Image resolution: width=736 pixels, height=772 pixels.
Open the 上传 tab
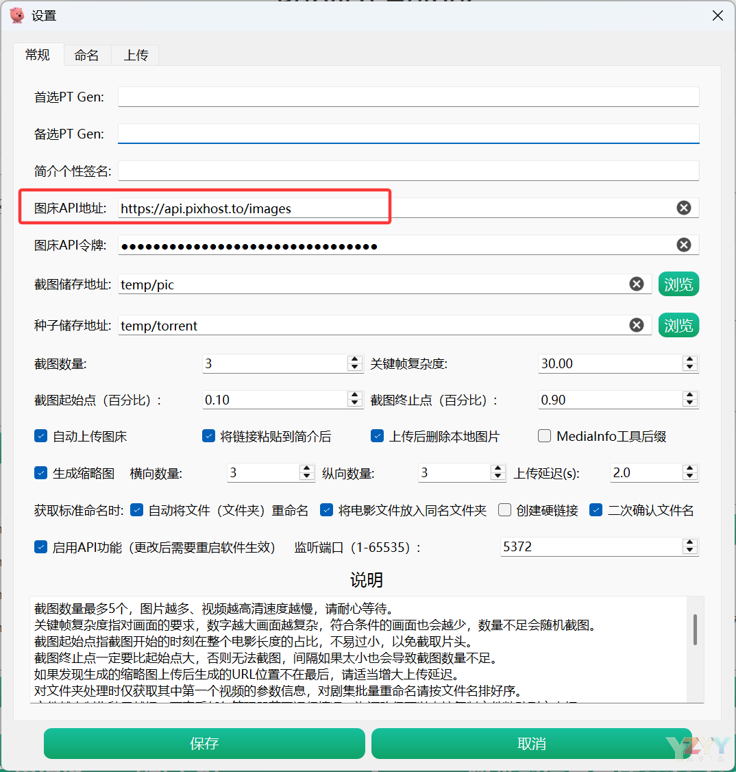tap(135, 55)
